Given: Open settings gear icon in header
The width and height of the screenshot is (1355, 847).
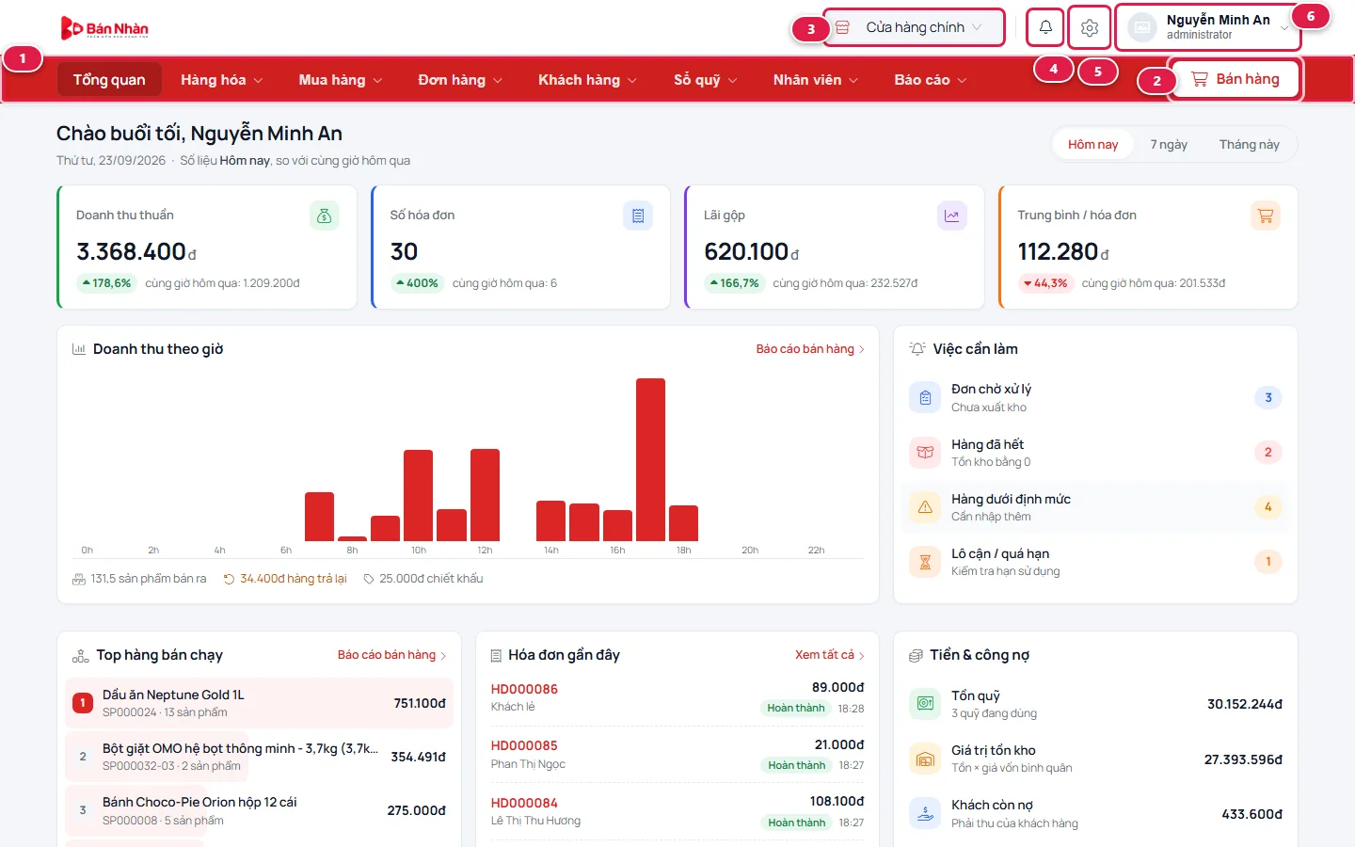Looking at the screenshot, I should click(x=1090, y=27).
